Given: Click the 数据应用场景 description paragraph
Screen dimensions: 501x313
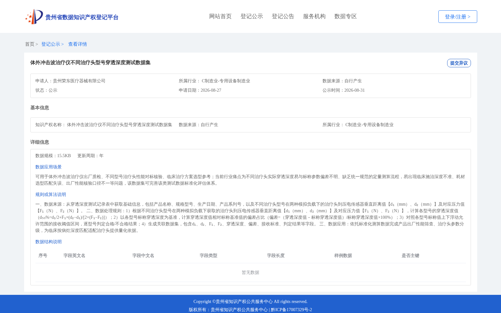Looking at the screenshot, I should [x=250, y=180].
